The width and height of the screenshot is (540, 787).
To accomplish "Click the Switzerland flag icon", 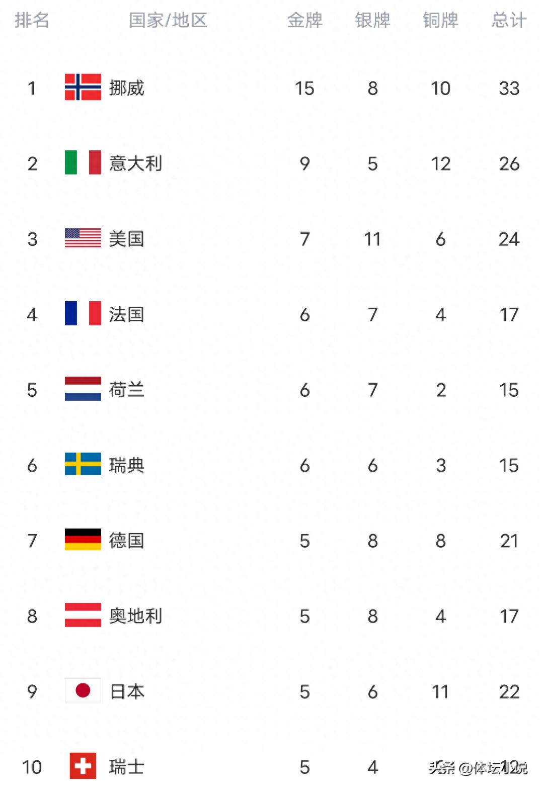I will coord(83,766).
